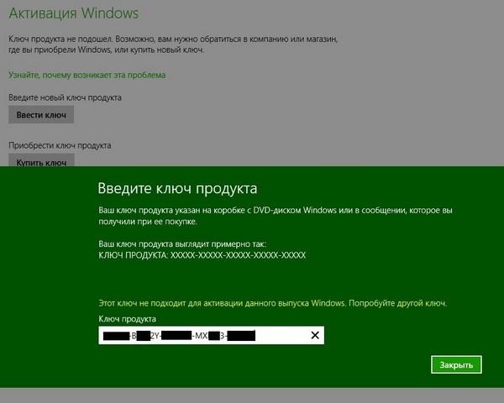
Task: Click the product key input field
Action: tap(211, 335)
